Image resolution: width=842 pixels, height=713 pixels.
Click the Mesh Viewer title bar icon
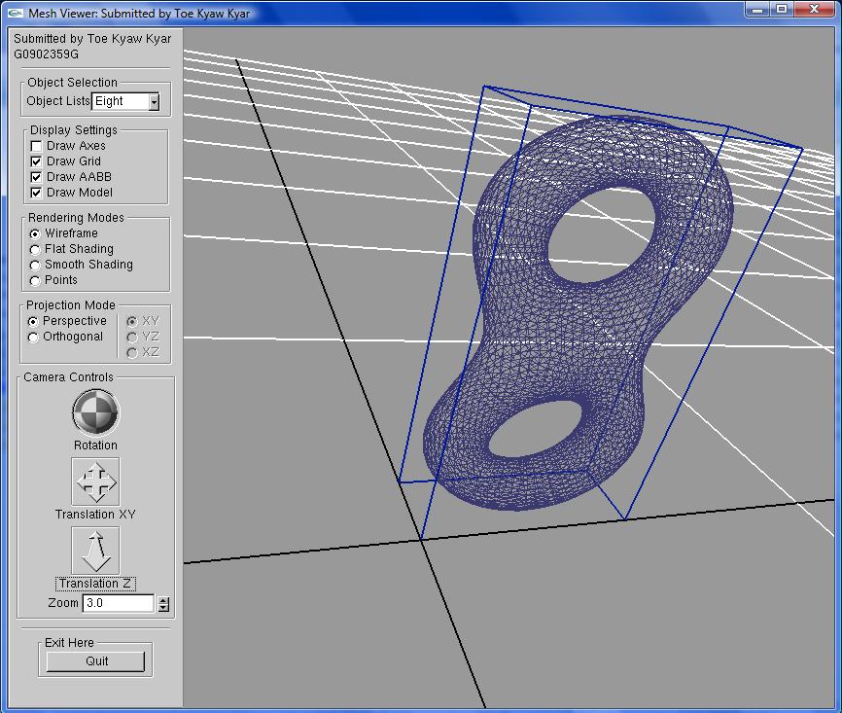(x=15, y=13)
